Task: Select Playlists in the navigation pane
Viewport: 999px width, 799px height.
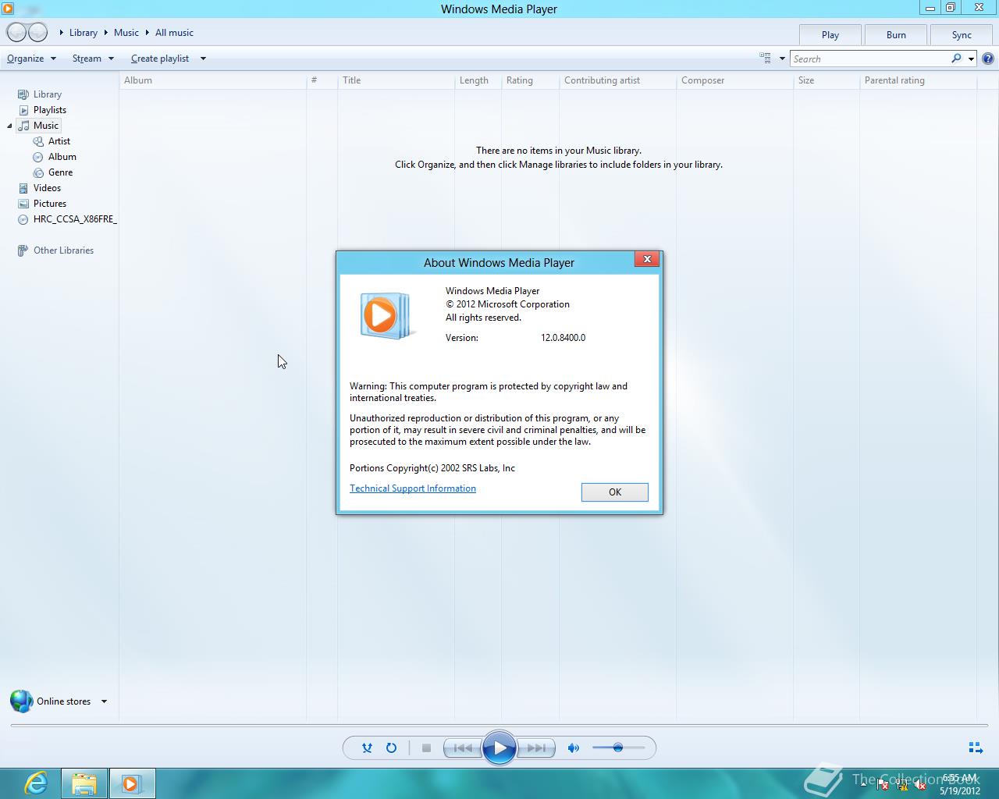Action: pos(49,110)
